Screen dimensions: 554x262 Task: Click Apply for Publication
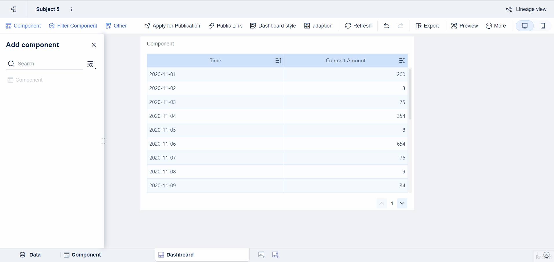click(x=172, y=26)
